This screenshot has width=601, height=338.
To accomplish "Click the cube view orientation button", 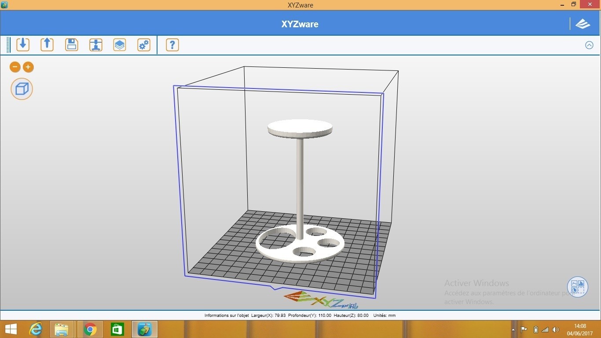I will (22, 89).
